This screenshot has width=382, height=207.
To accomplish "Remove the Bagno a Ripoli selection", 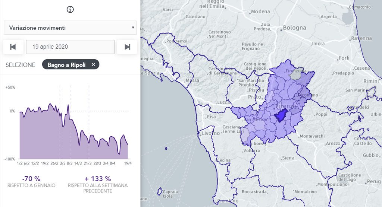I will [x=93, y=64].
